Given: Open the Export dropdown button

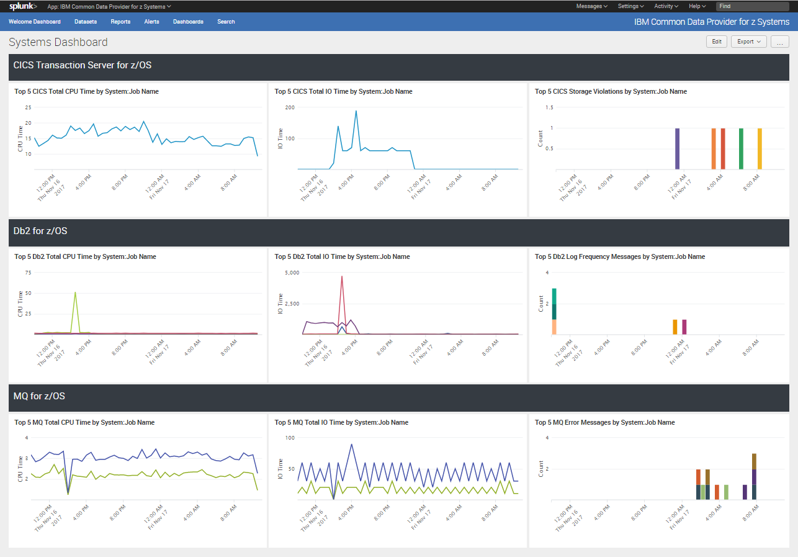Looking at the screenshot, I should (x=749, y=42).
